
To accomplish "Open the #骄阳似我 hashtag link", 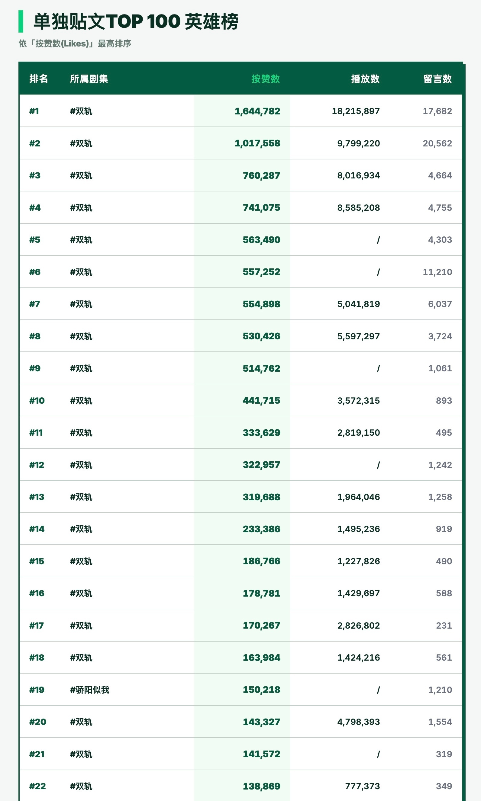I will (89, 690).
